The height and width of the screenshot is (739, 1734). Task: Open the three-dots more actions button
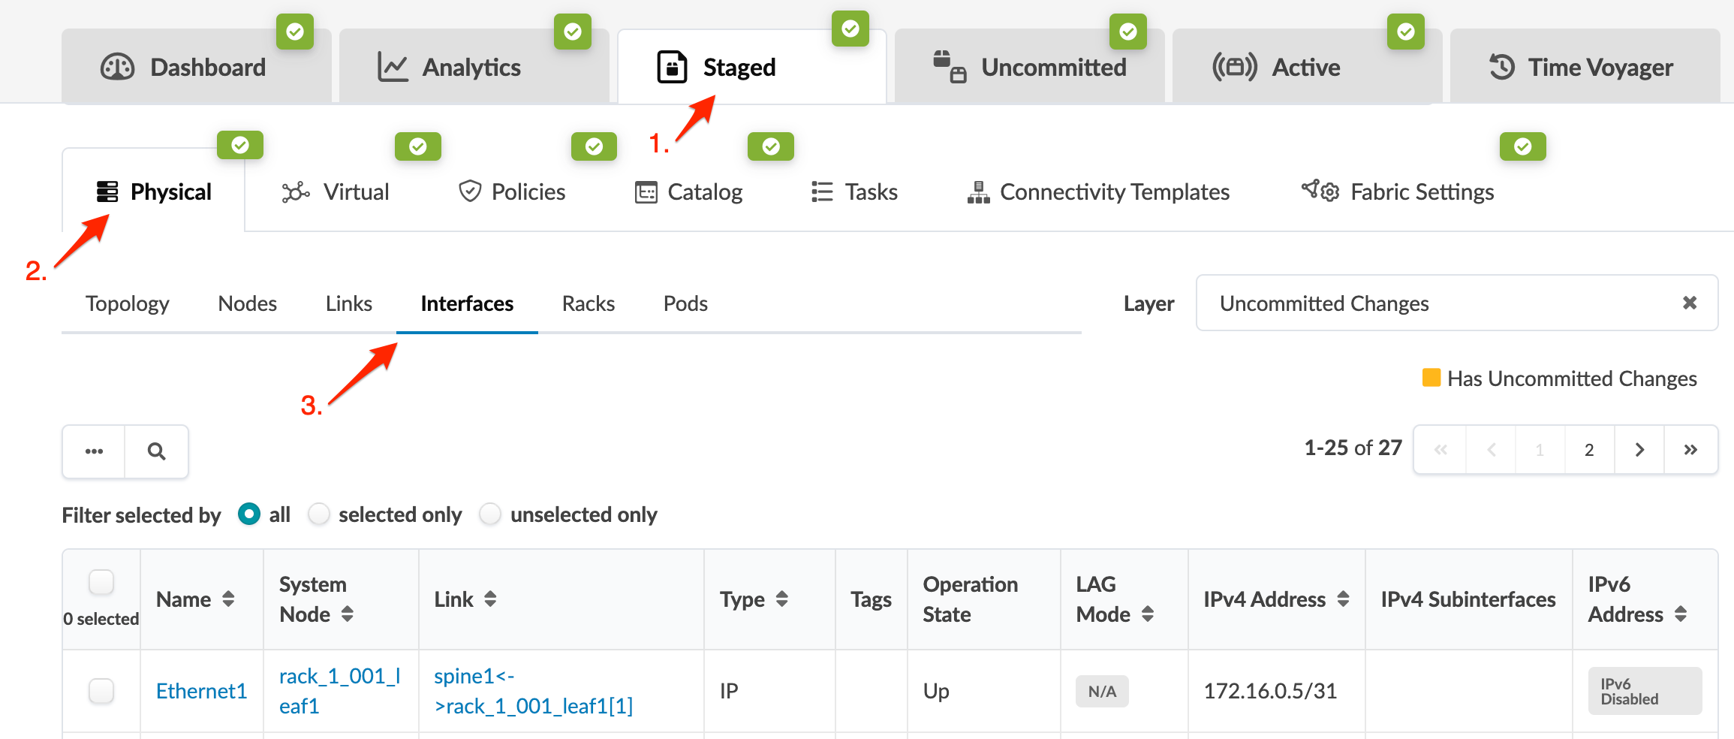94,451
